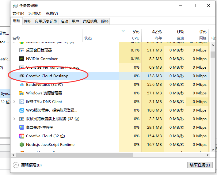Sort by the 名称 column header
Image resolution: width=217 pixels, height=175 pixels.
[x=46, y=36]
